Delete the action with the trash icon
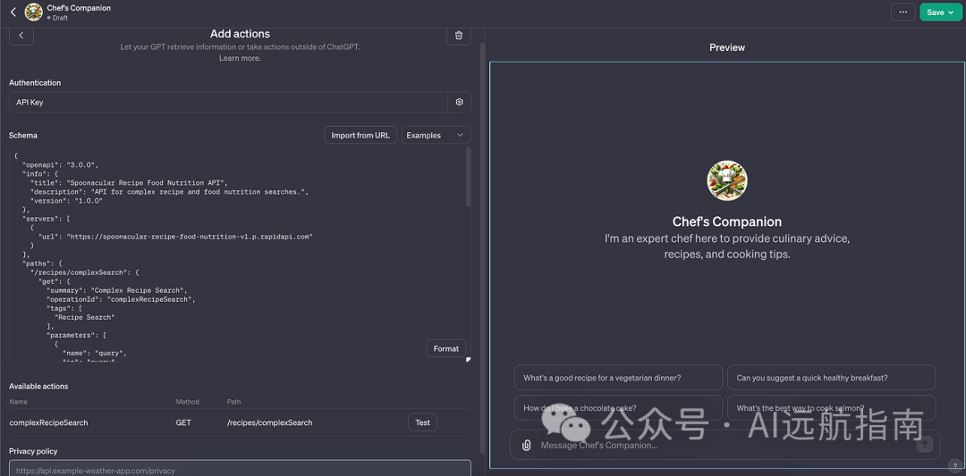 pos(458,35)
